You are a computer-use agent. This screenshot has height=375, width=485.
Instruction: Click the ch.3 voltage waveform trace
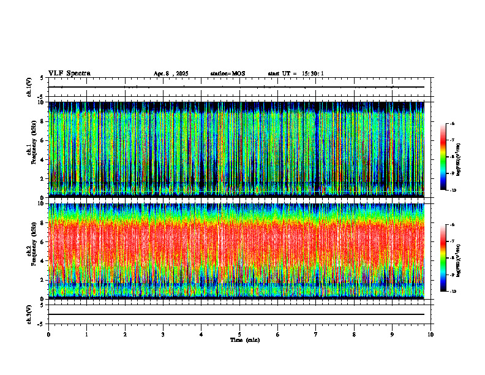click(x=236, y=314)
